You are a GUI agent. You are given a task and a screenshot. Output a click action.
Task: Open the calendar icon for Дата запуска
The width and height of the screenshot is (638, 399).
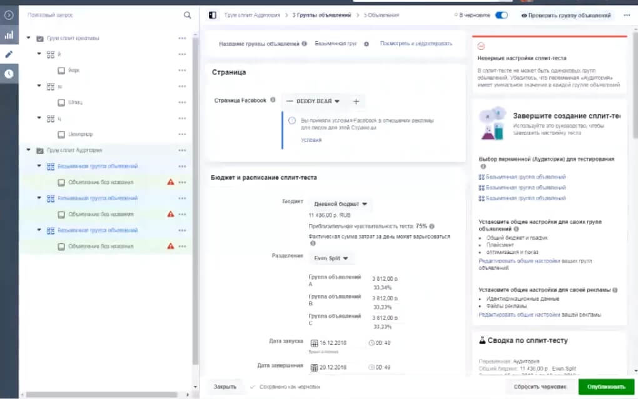pyautogui.click(x=314, y=343)
